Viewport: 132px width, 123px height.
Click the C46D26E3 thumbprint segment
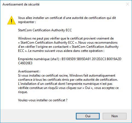click(25, 63)
